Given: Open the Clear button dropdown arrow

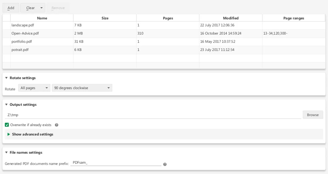Looking at the screenshot, I should [42, 8].
